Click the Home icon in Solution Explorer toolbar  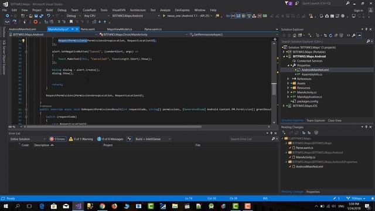tap(294, 35)
